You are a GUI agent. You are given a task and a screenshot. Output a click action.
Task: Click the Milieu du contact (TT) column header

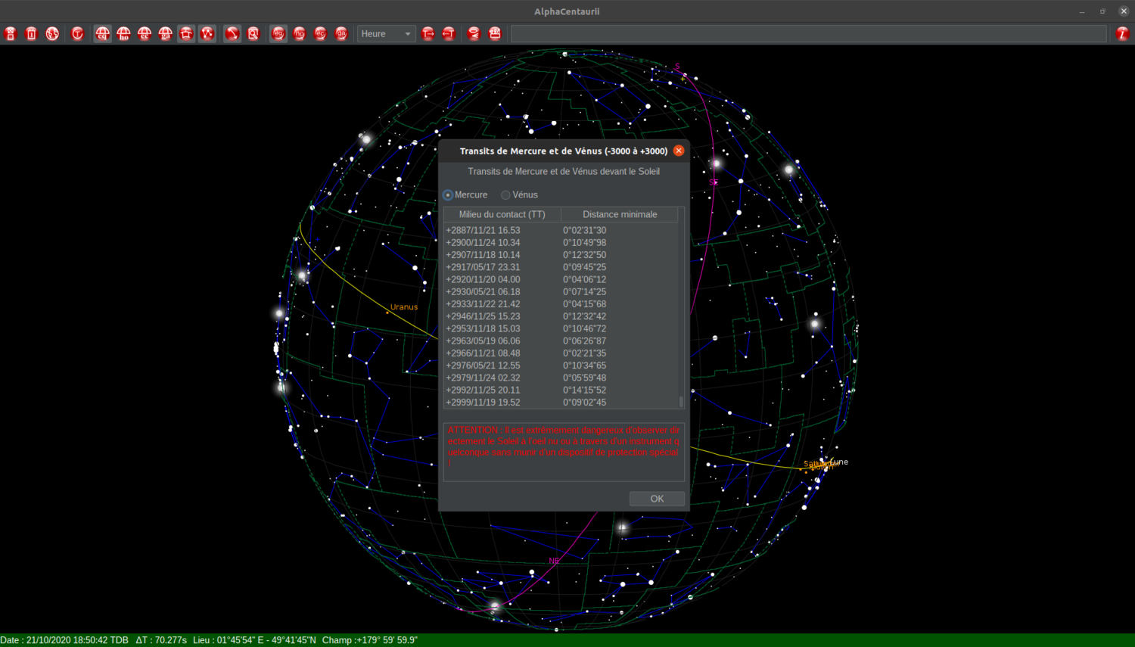(x=501, y=214)
